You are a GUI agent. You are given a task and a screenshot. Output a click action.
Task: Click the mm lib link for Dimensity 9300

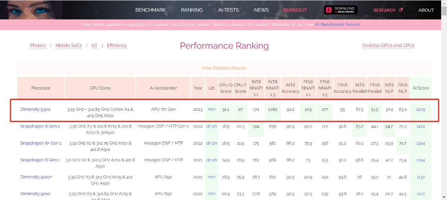click(212, 109)
